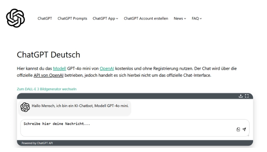Follow the Modell link
This screenshot has width=267, height=152.
point(60,68)
